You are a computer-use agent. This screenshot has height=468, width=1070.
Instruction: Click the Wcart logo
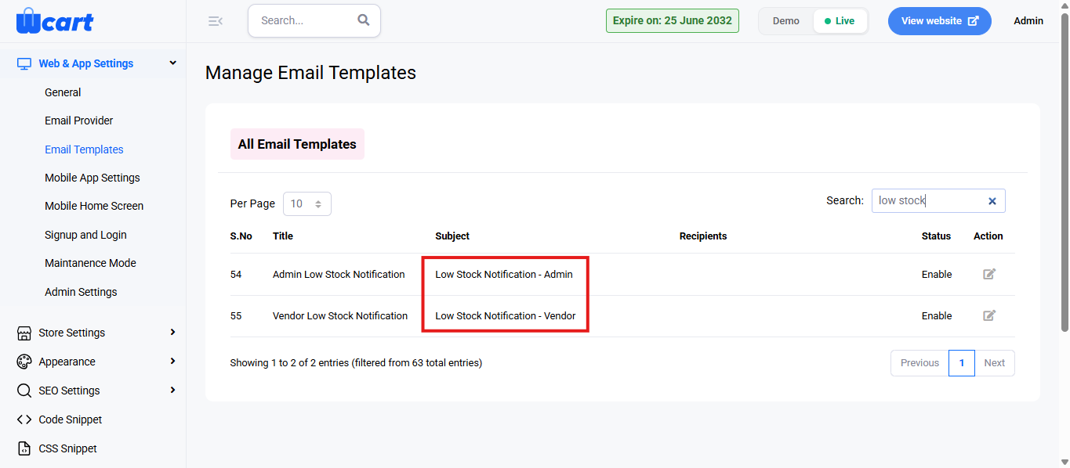(54, 20)
